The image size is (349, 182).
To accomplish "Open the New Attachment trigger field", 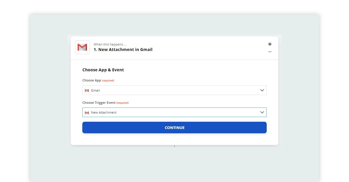I will point(174,112).
